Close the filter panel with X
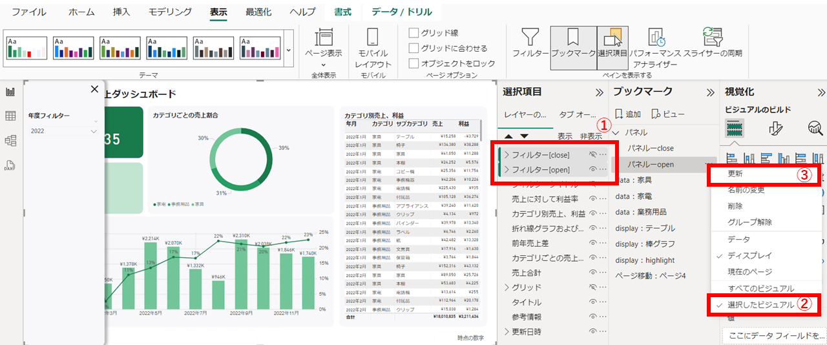 pos(94,90)
